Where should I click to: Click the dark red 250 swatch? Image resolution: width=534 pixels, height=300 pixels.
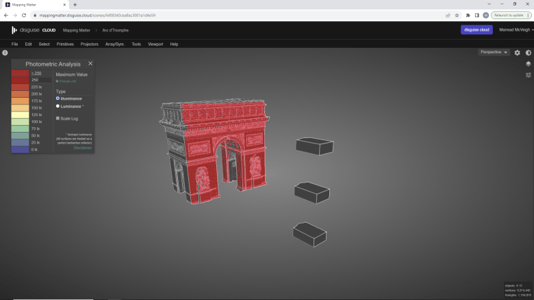pos(20,80)
